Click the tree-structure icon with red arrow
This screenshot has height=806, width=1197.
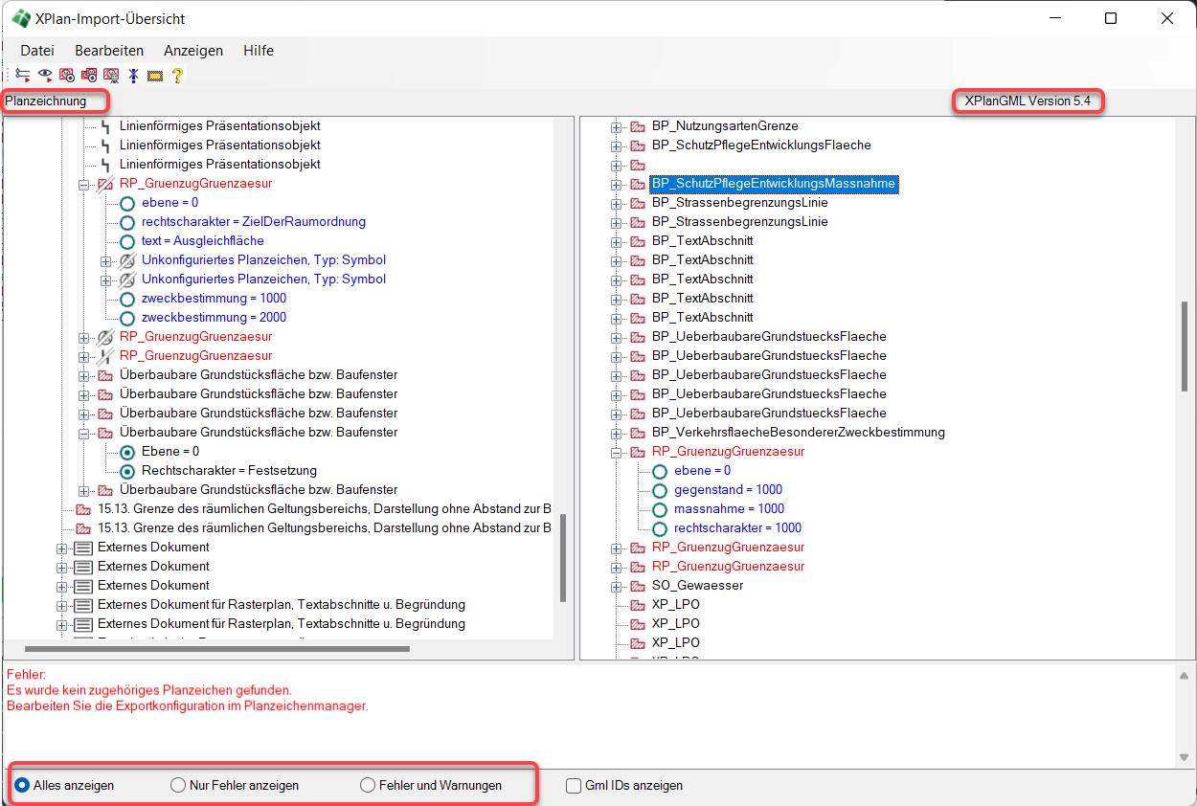coord(22,75)
